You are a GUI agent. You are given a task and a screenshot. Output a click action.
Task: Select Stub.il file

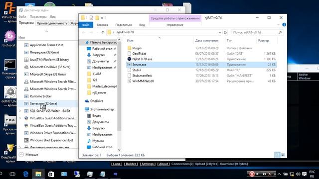[x=137, y=70]
